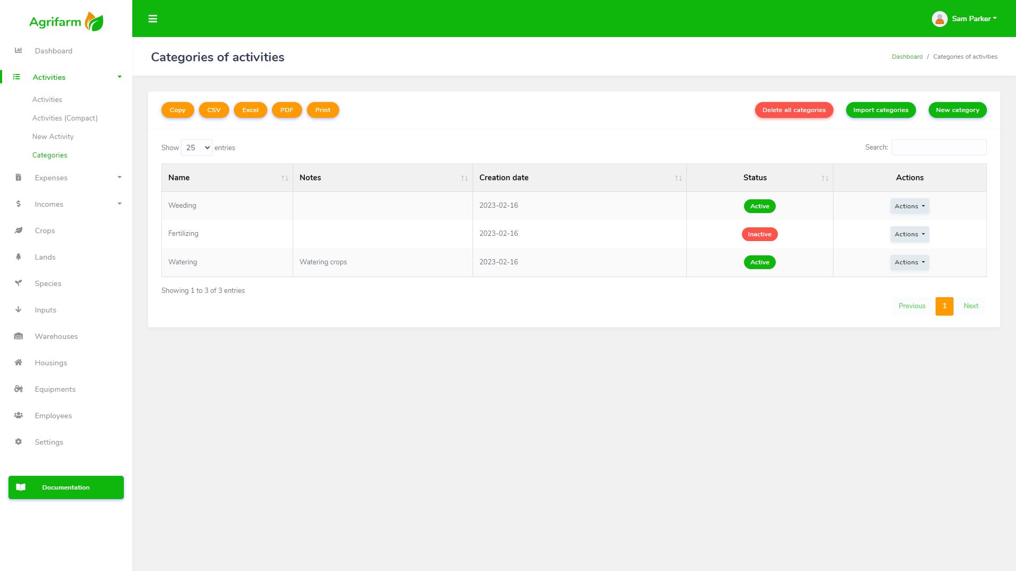Click the Settings gear icon
The width and height of the screenshot is (1016, 571).
click(x=19, y=442)
